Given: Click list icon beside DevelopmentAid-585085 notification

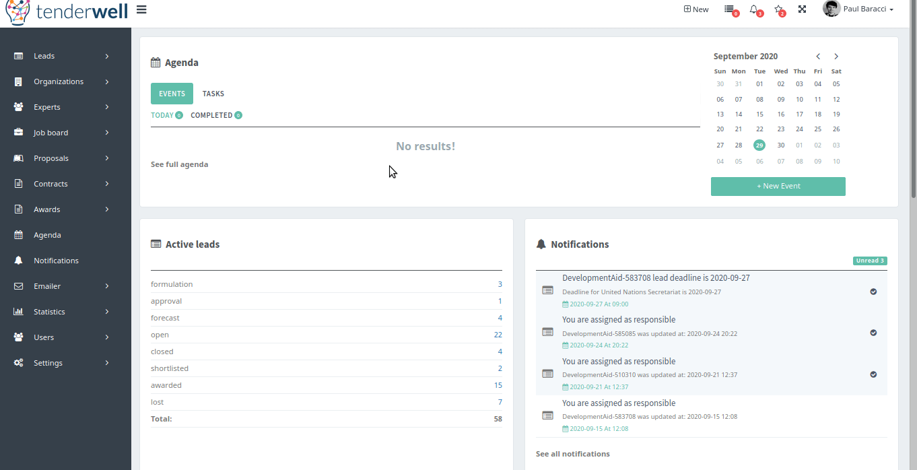Looking at the screenshot, I should coord(547,332).
